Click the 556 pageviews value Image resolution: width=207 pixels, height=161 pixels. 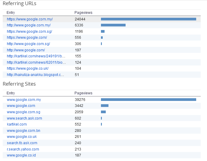point(78,38)
